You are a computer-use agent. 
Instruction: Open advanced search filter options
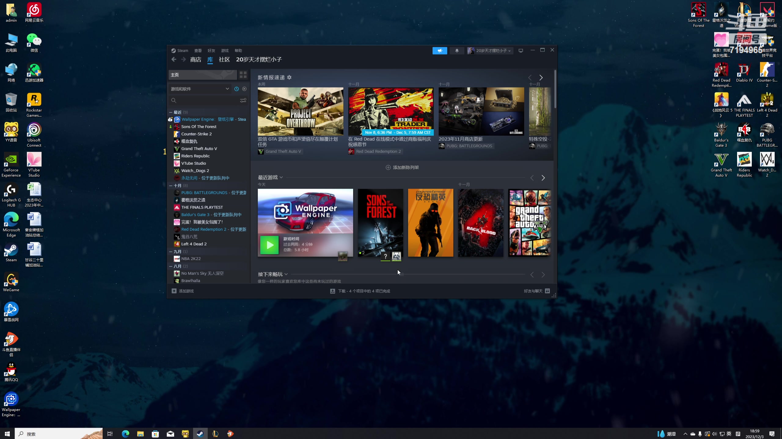tap(243, 100)
